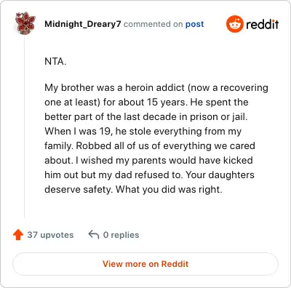Image resolution: width=291 pixels, height=288 pixels.
Task: Click the reddit wordmark text
Action: pyautogui.click(x=263, y=24)
